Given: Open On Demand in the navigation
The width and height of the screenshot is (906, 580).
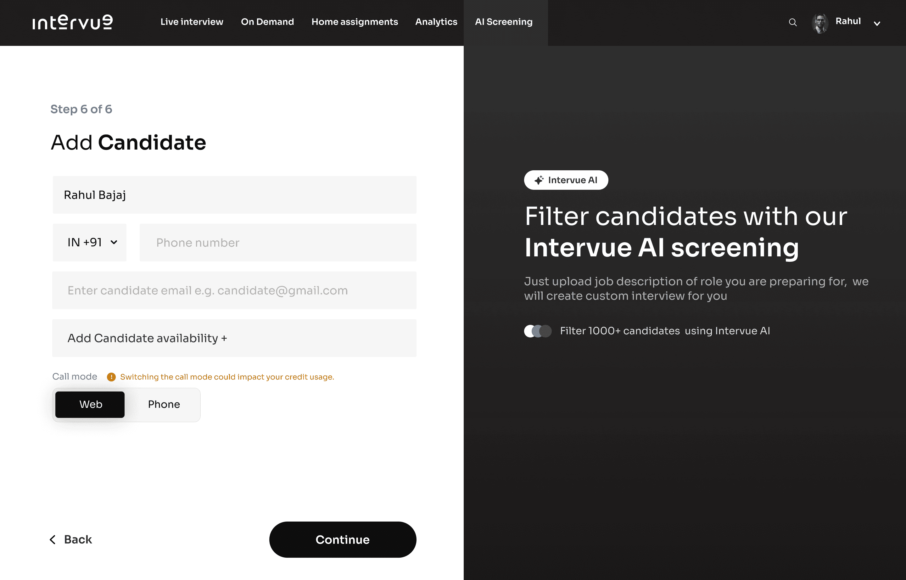Looking at the screenshot, I should click(267, 22).
